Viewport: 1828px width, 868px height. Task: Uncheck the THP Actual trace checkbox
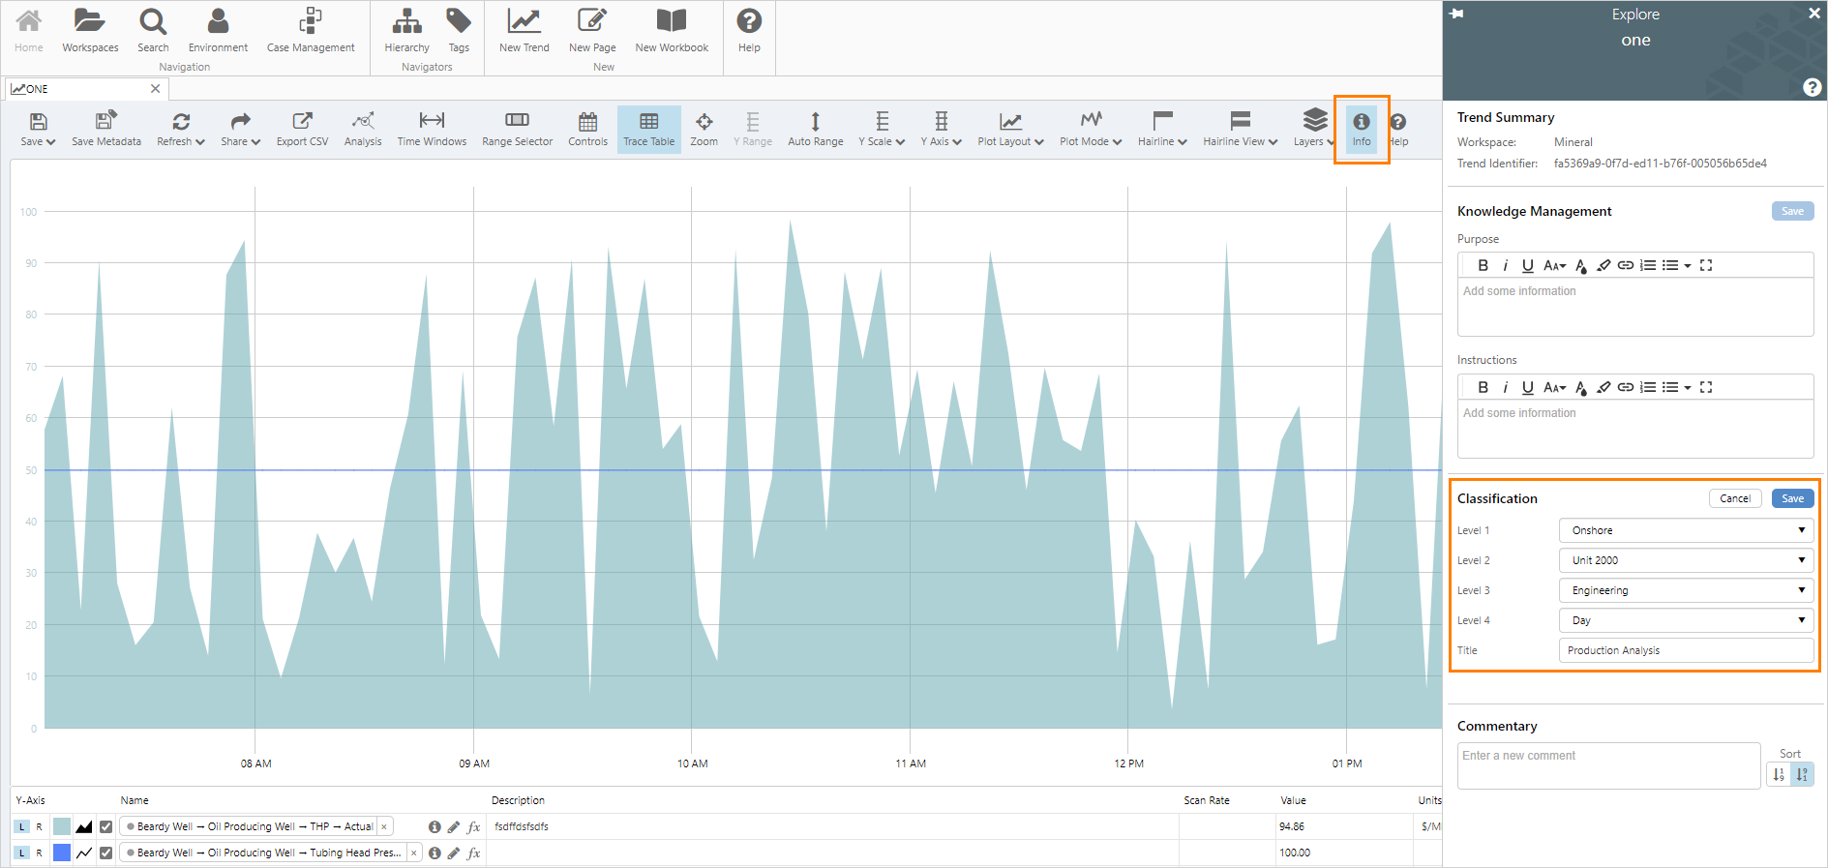click(x=106, y=826)
